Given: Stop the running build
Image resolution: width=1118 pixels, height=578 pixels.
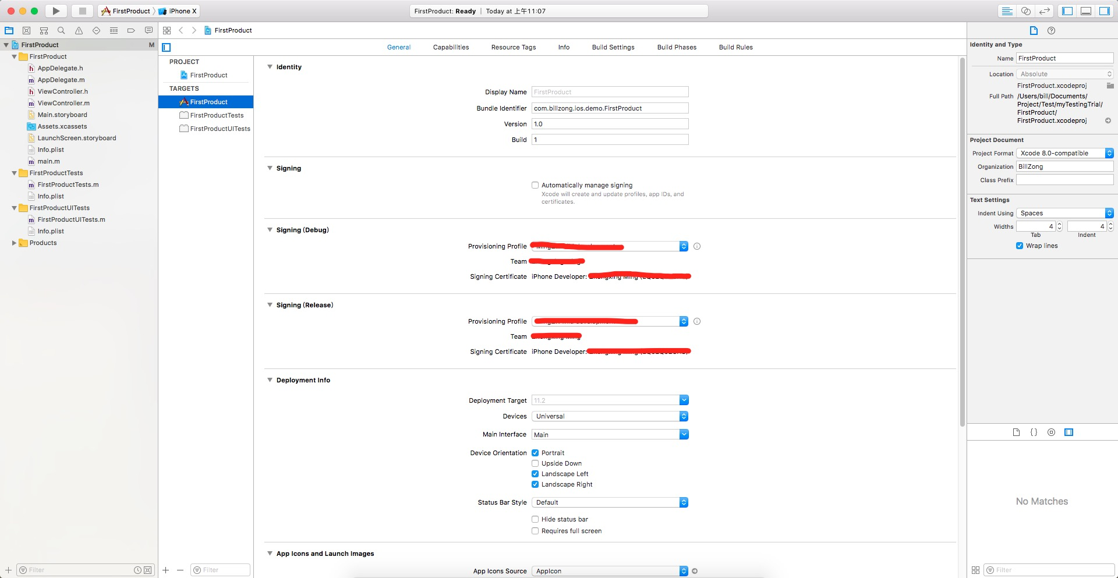Looking at the screenshot, I should [82, 11].
